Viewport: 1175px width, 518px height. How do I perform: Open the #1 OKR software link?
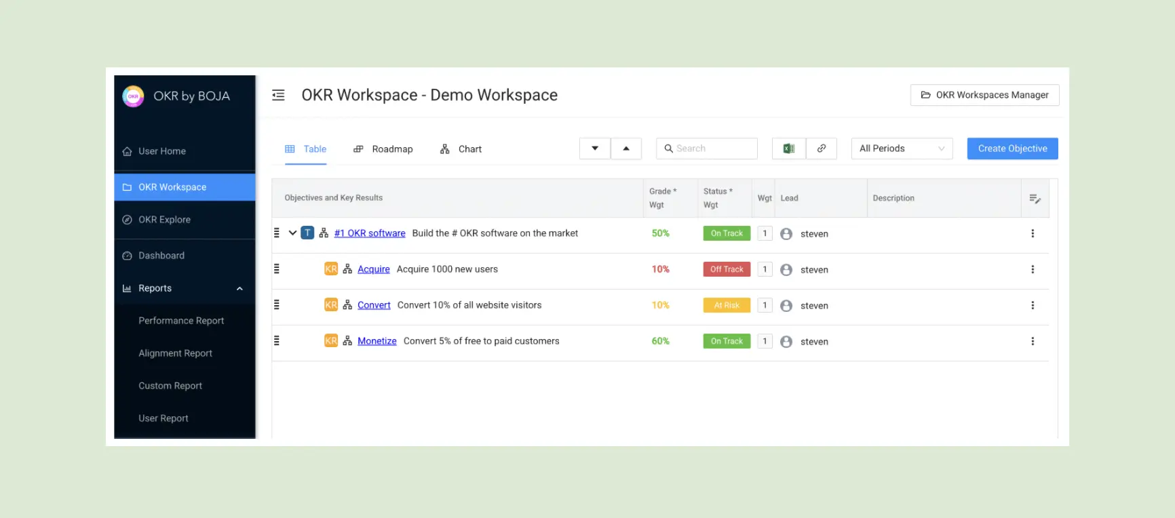pyautogui.click(x=370, y=233)
